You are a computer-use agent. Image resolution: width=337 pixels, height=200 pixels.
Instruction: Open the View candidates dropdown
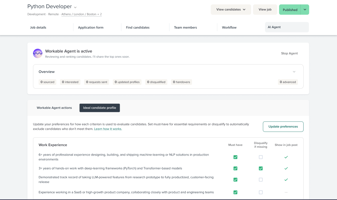(x=231, y=9)
